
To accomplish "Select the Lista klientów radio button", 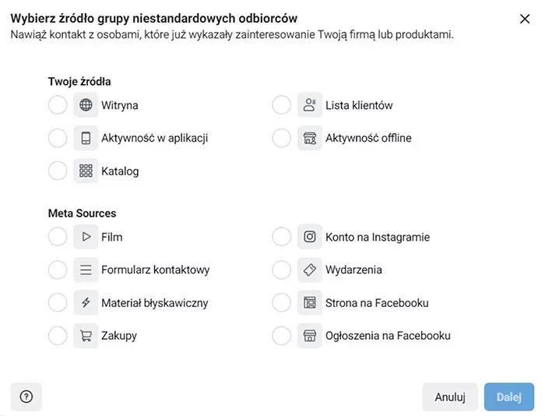I will (x=282, y=105).
